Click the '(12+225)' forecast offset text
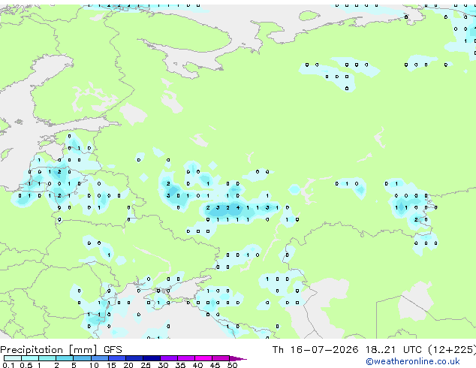476x368 pixels. click(x=452, y=350)
